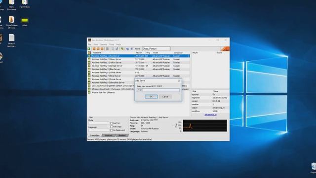
Task: Switch to the Internet tab
Action: (109, 135)
